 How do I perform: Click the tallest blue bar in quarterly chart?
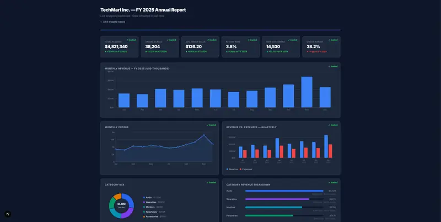click(326, 146)
